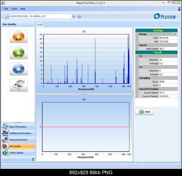Viewport: 182px width, 176px height.
Task: Click the End time field 72:53:66
Action: click(168, 41)
